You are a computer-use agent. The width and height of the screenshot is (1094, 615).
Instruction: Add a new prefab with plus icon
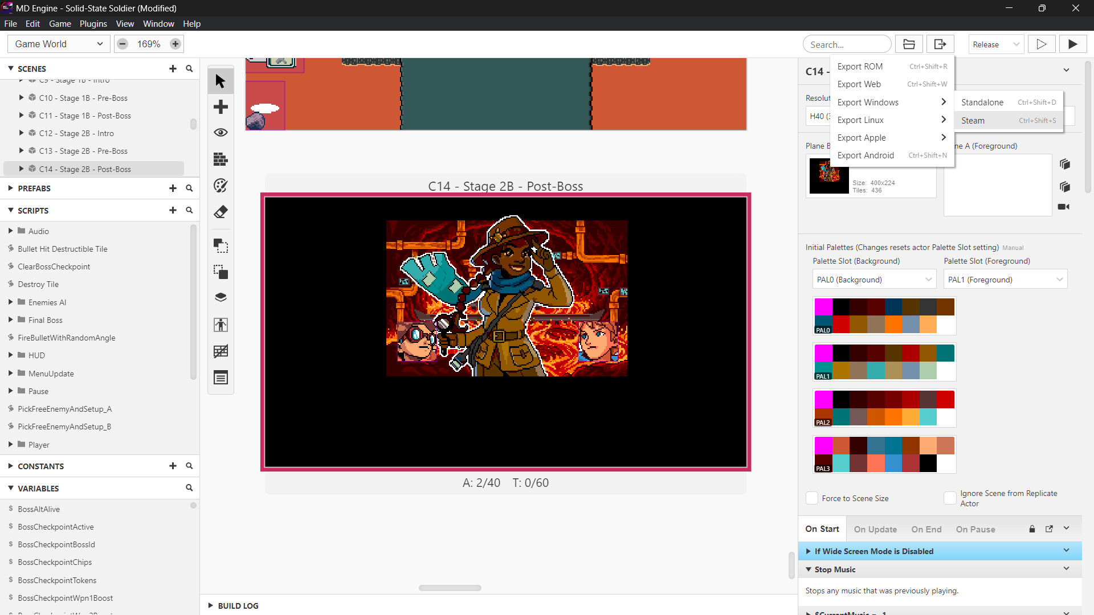[x=173, y=188]
